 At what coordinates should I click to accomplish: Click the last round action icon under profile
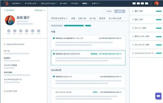coord(39,31)
